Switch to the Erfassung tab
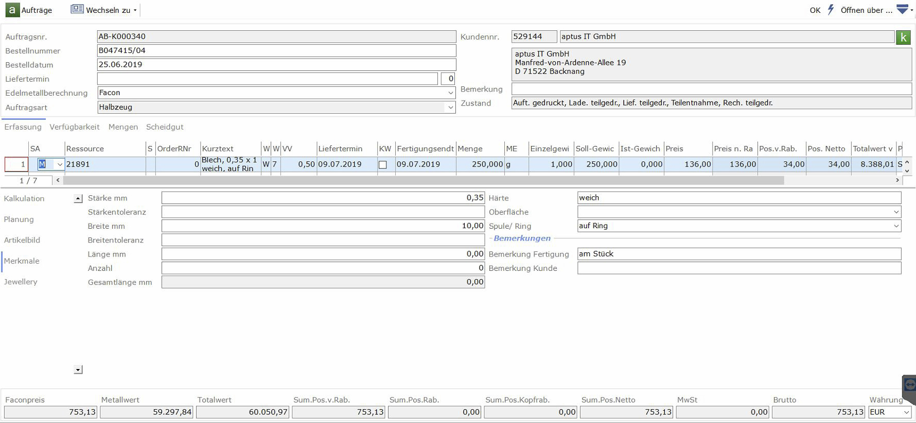The height and width of the screenshot is (423, 916). coord(23,127)
